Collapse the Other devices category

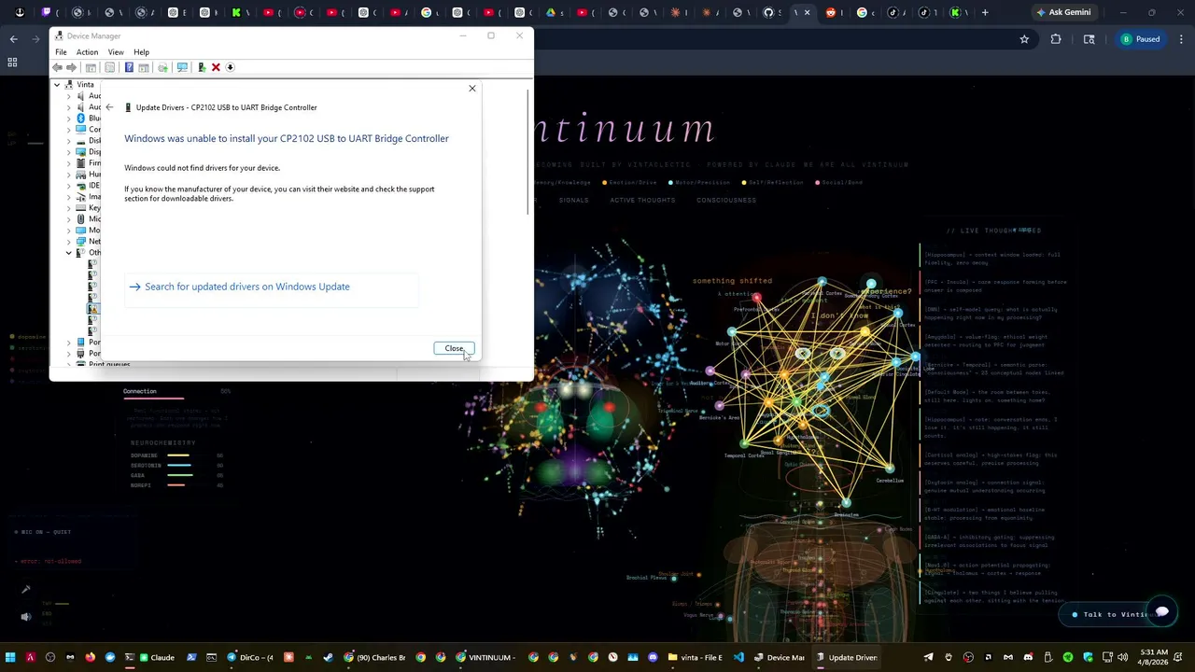coord(68,253)
